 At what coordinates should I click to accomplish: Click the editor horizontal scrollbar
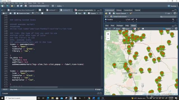tap(34, 87)
